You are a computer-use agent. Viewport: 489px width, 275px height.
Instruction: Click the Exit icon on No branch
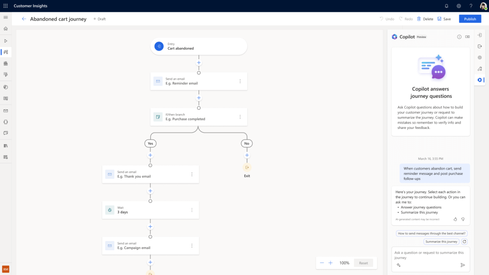247,168
